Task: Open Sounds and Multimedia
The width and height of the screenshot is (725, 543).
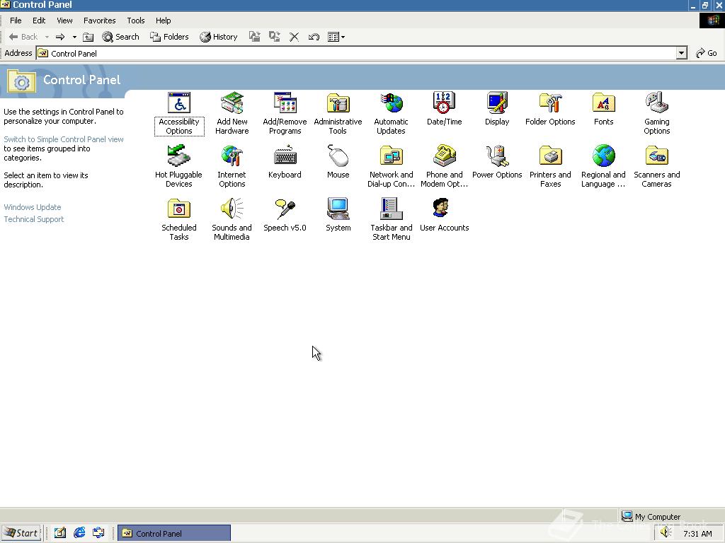Action: (x=232, y=219)
